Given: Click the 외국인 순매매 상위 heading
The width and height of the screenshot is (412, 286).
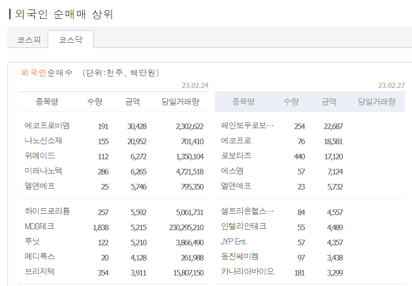Looking at the screenshot, I should 64,14.
